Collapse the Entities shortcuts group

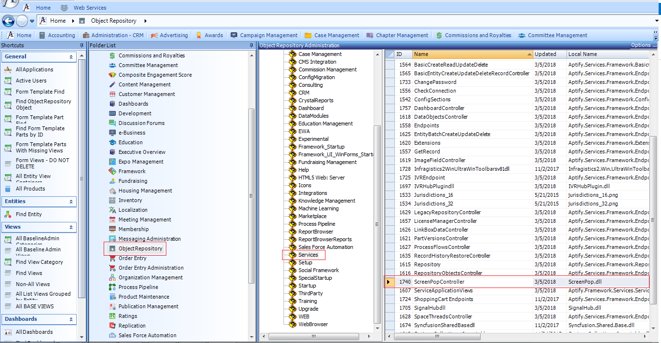point(71,202)
